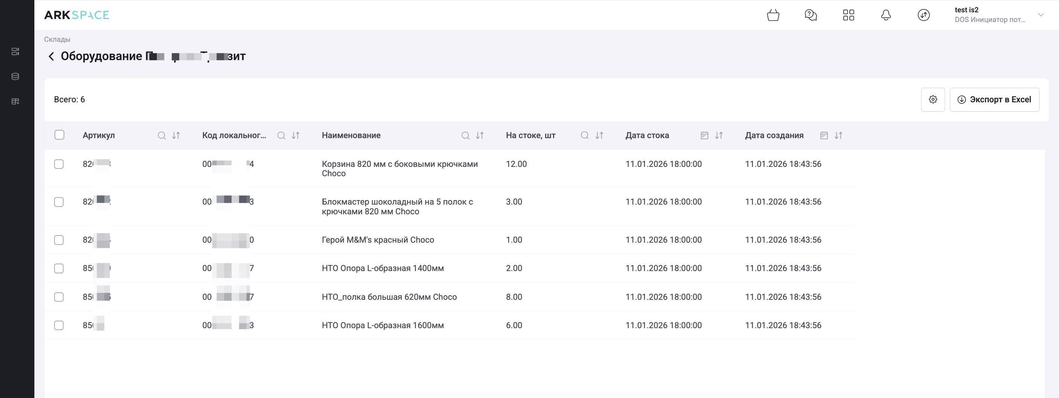Viewport: 1059px width, 398px height.
Task: Go back using arrow beside Оборудование
Action: [51, 56]
